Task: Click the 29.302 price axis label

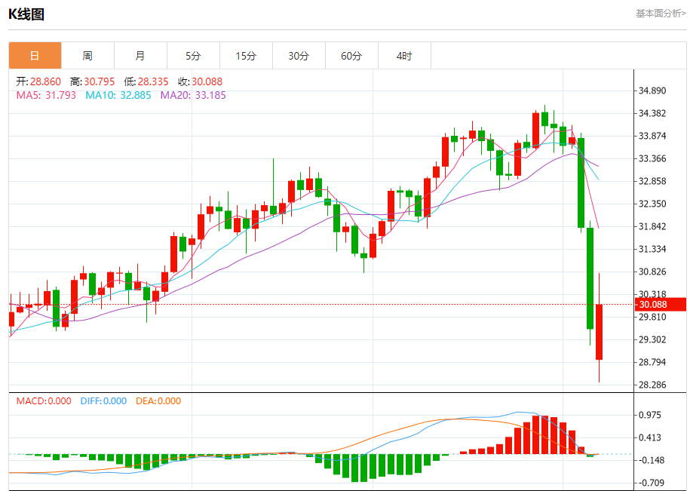Action: tap(652, 339)
